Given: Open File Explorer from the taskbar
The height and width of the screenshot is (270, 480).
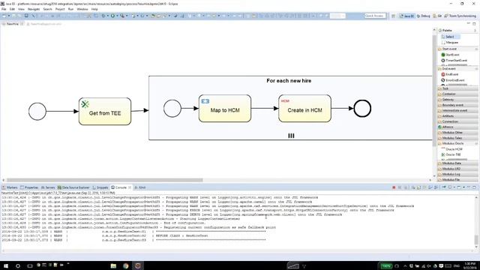Looking at the screenshot, I should point(113,265).
